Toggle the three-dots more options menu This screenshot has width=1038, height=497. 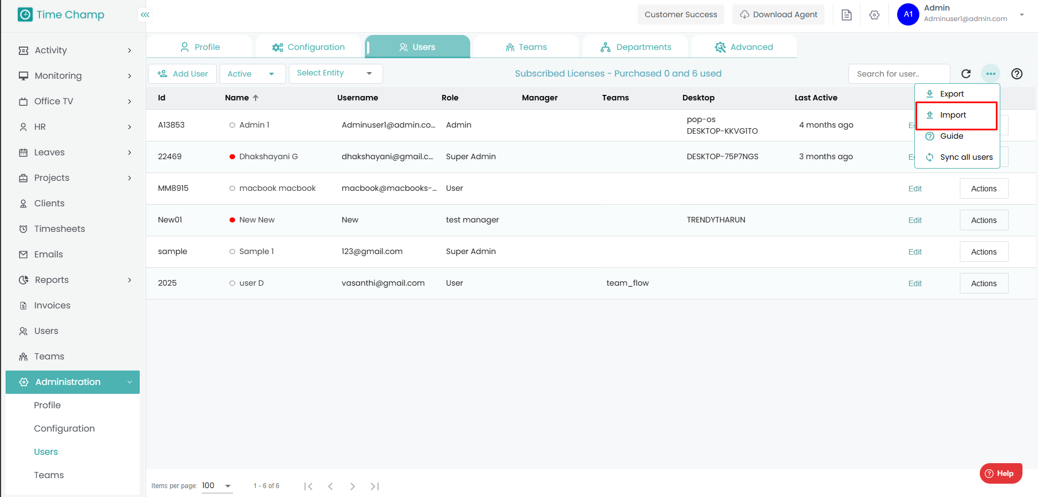[x=990, y=74]
